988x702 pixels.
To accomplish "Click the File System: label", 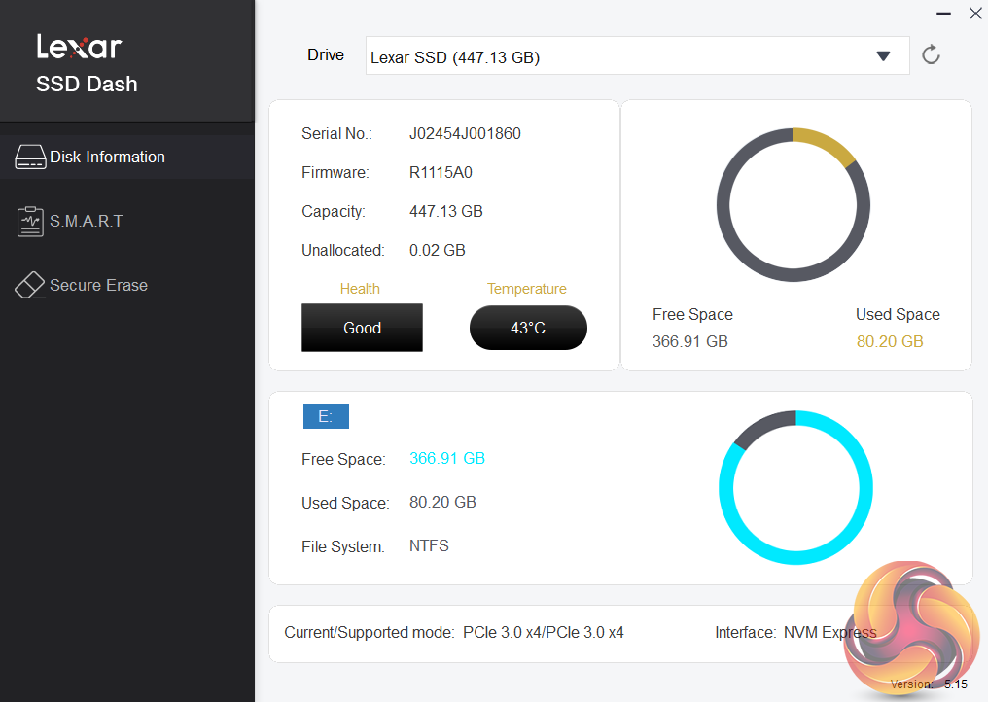I will 342,546.
